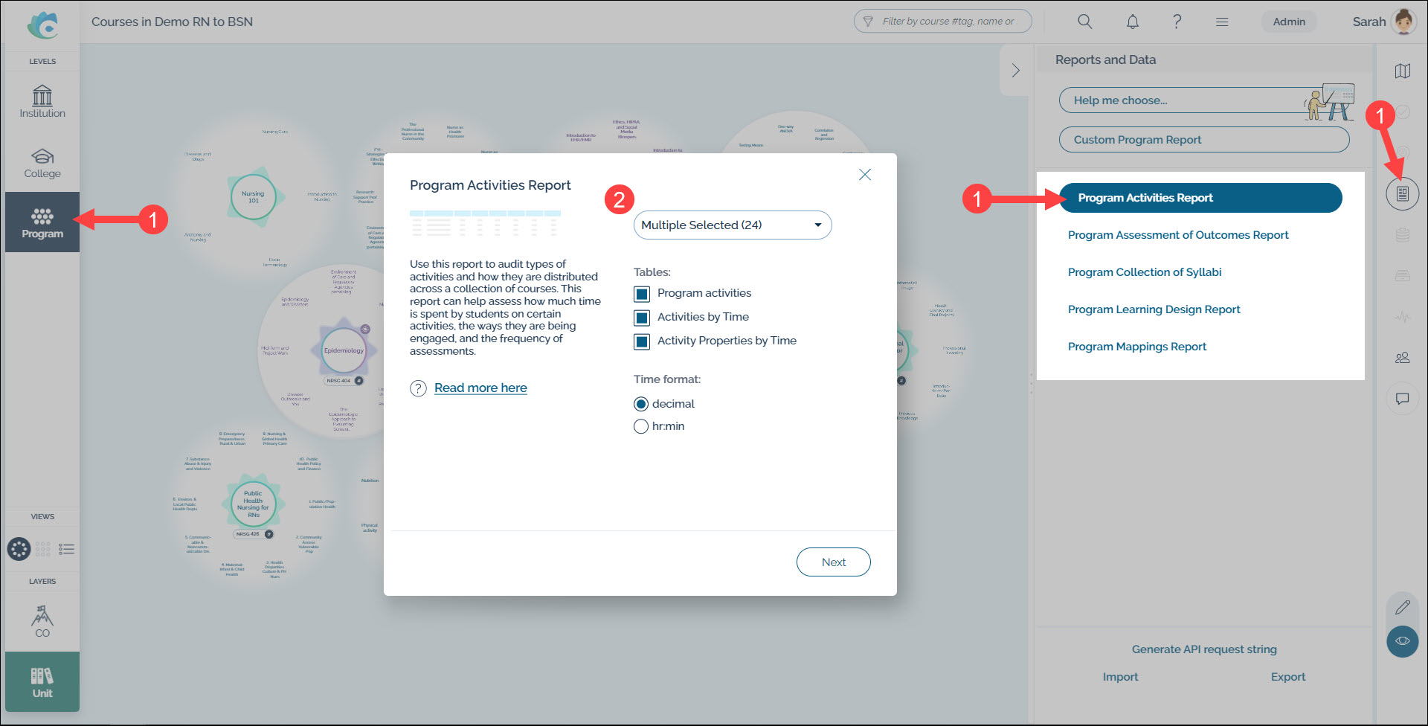Toggle the Program activities checkbox
Viewport: 1428px width, 726px height.
642,294
